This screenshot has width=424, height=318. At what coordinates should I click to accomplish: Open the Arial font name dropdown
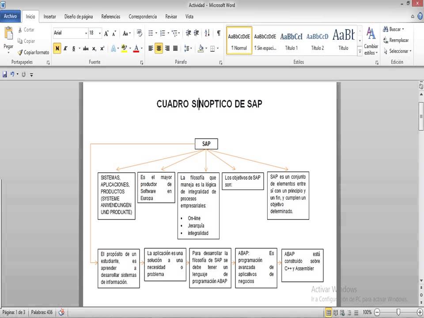click(x=86, y=33)
